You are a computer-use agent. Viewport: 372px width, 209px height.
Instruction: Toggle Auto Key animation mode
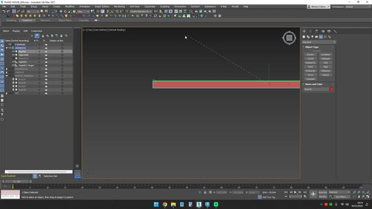323,192
